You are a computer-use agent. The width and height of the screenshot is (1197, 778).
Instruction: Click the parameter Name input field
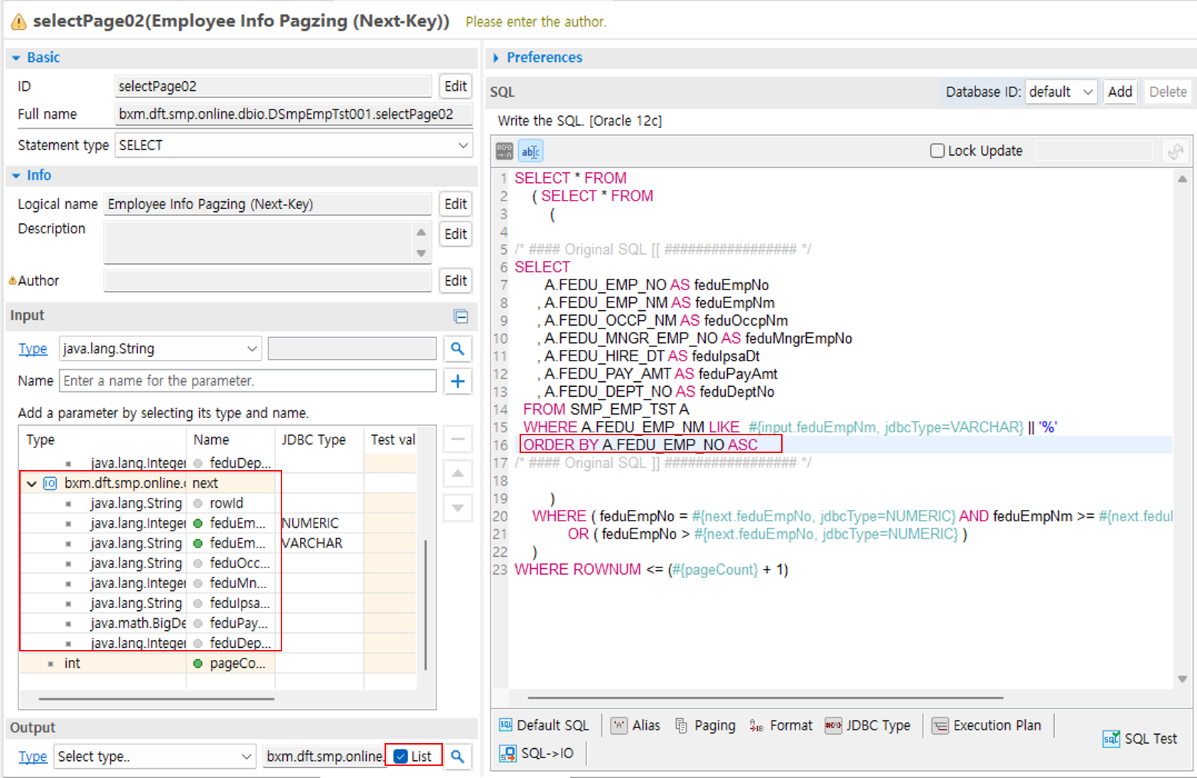(247, 381)
